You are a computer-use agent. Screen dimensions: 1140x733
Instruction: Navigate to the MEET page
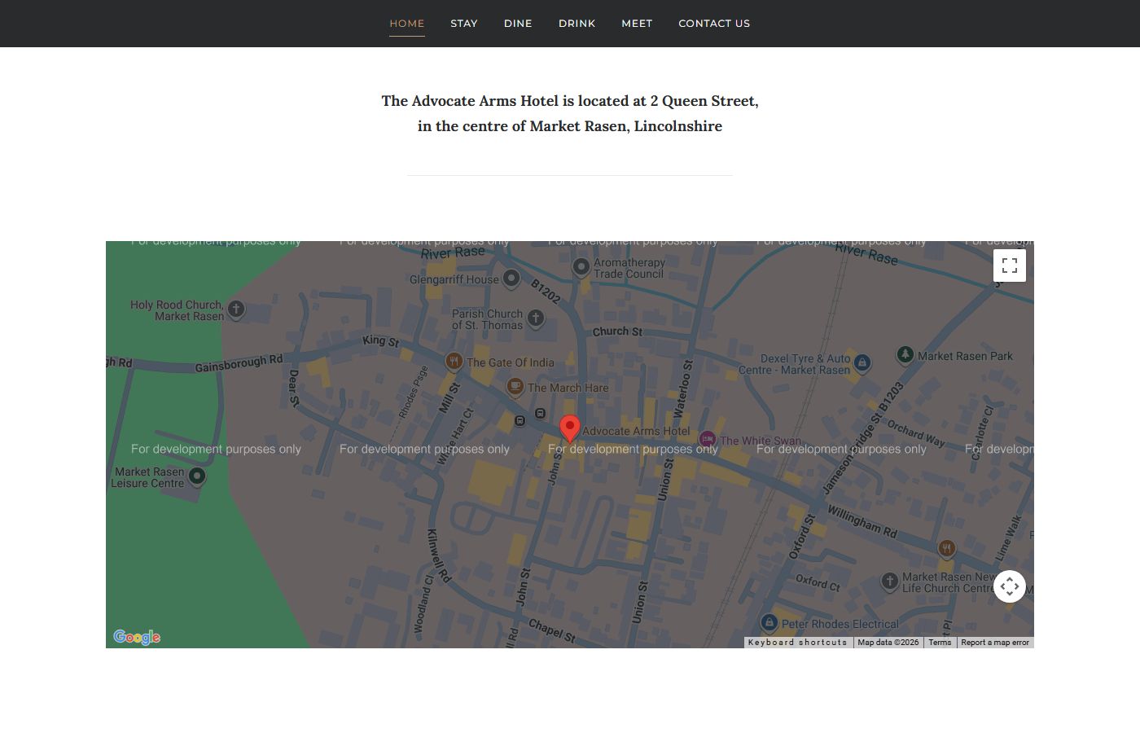click(637, 24)
